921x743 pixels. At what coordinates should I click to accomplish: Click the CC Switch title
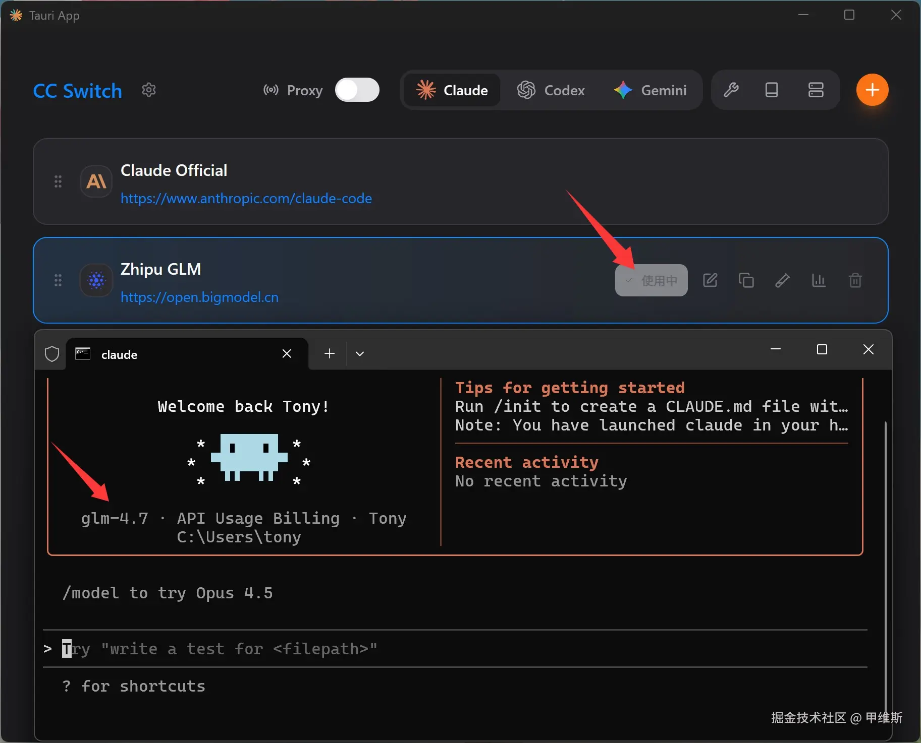(78, 91)
